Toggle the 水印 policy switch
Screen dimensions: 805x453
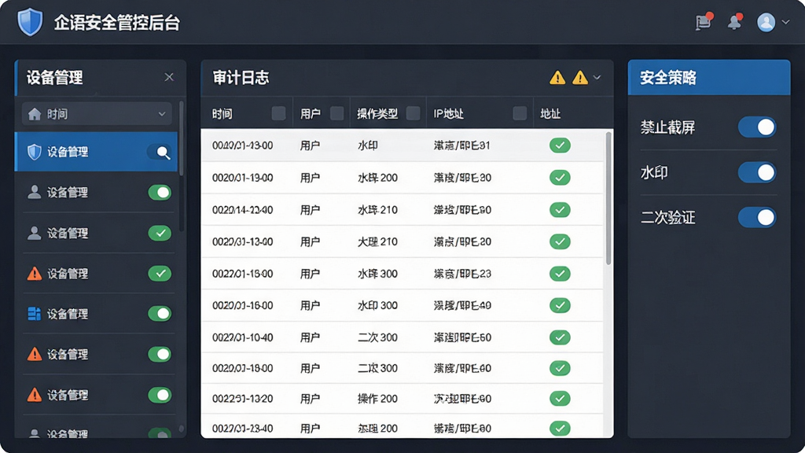(757, 172)
